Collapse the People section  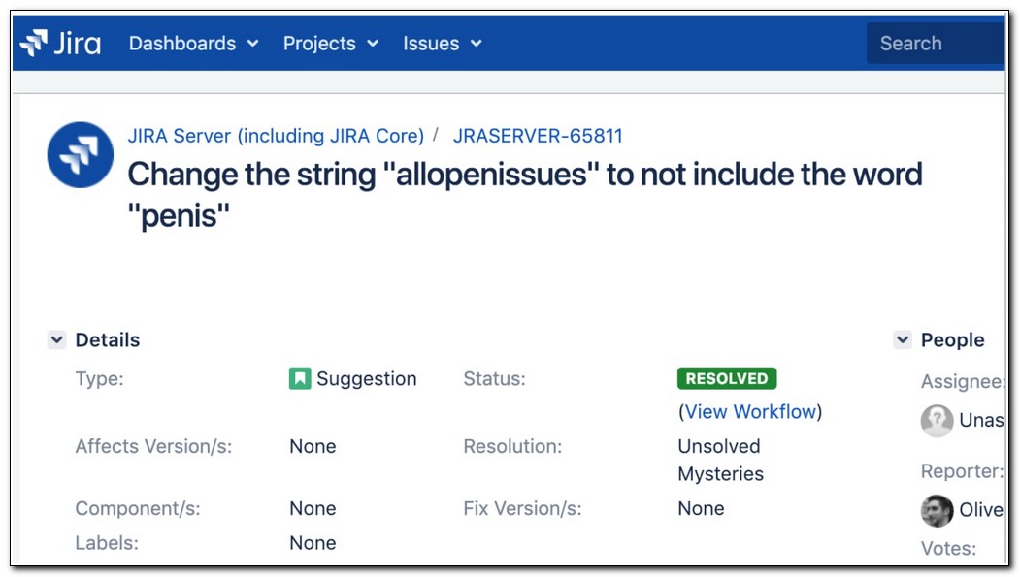coord(903,340)
